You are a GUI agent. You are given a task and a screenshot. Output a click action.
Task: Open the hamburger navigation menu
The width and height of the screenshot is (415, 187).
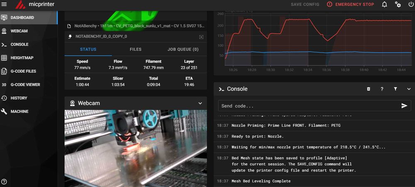(4, 4)
